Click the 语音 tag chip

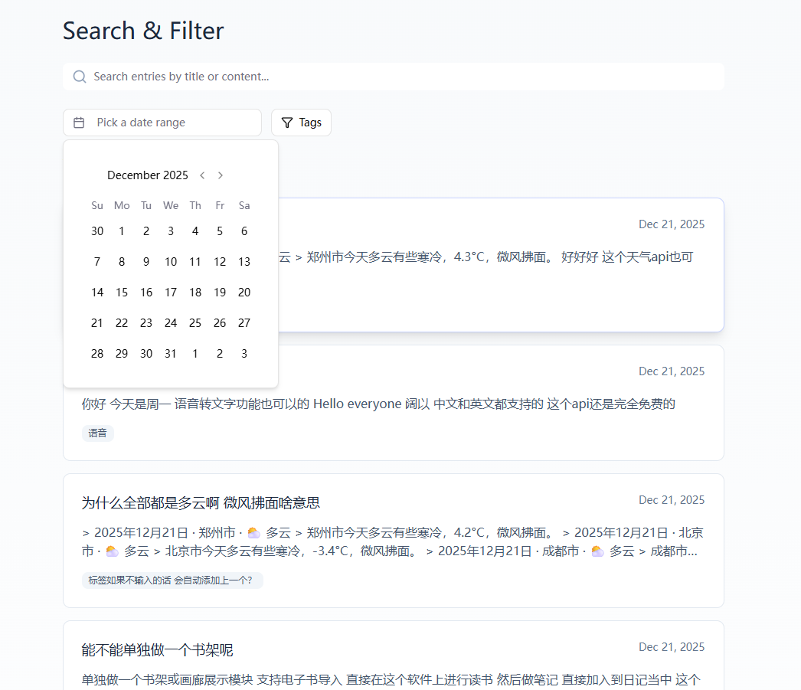click(x=98, y=433)
